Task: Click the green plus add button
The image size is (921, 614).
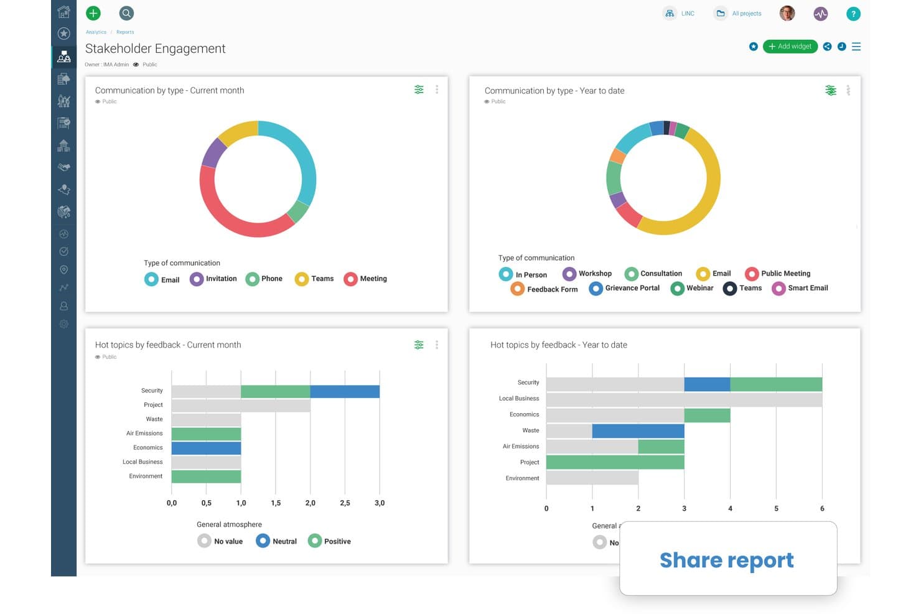Action: [x=93, y=13]
